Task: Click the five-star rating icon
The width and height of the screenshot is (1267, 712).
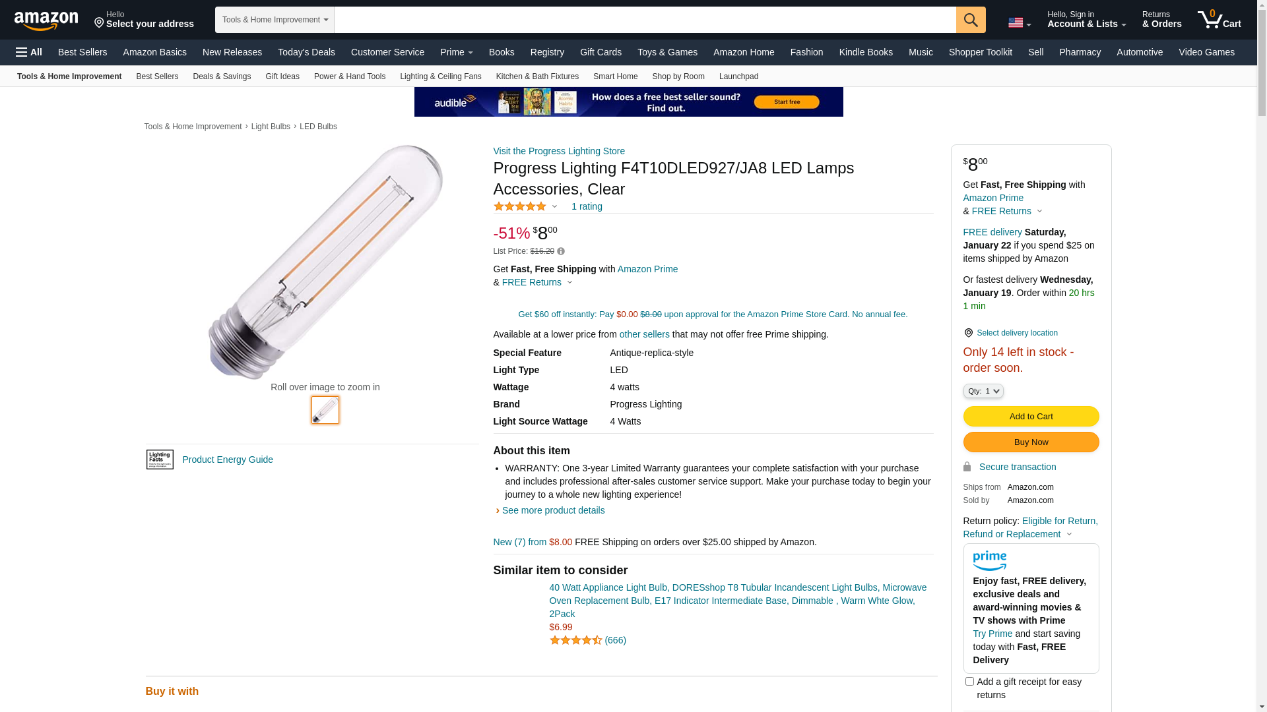Action: (520, 206)
